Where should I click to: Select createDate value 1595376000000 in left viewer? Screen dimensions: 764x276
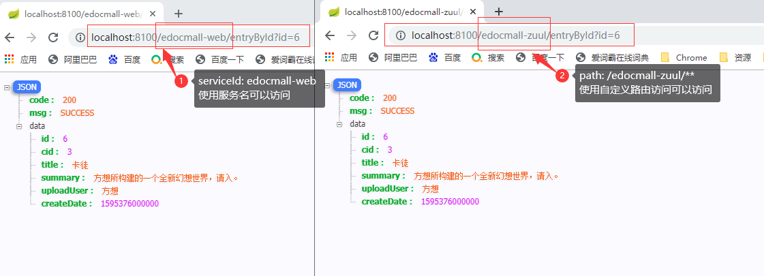[x=129, y=203]
